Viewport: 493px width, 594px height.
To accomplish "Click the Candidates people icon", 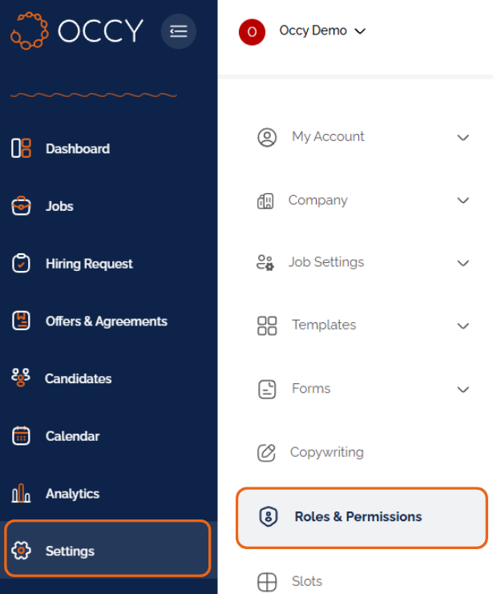I will pyautogui.click(x=21, y=378).
